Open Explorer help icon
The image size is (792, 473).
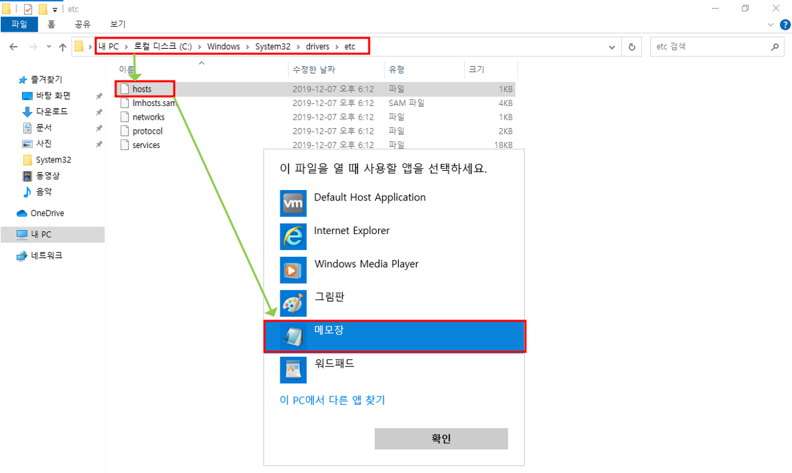(785, 24)
